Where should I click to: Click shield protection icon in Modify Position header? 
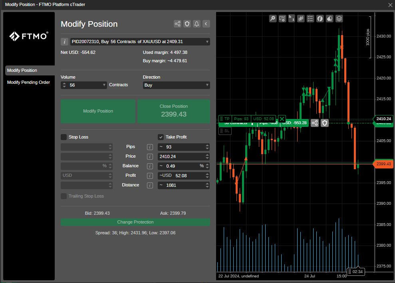(187, 24)
